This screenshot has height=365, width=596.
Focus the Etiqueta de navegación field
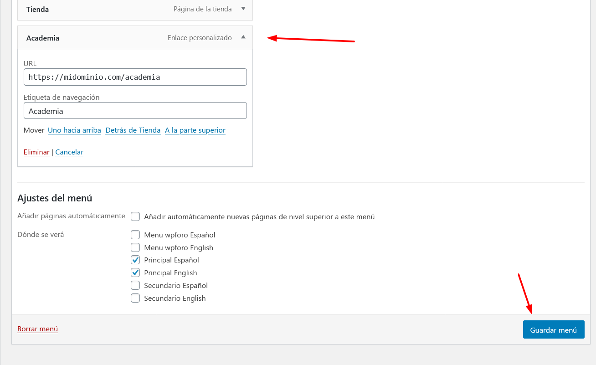pos(135,111)
